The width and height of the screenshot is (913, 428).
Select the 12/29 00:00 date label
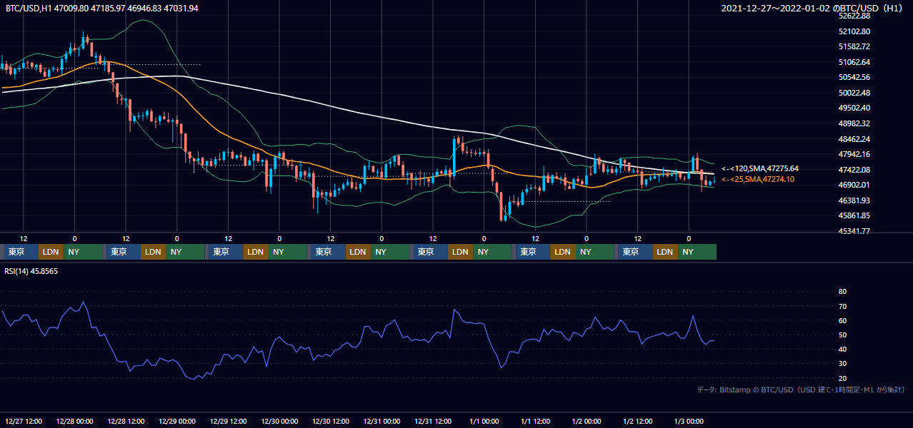[177, 421]
